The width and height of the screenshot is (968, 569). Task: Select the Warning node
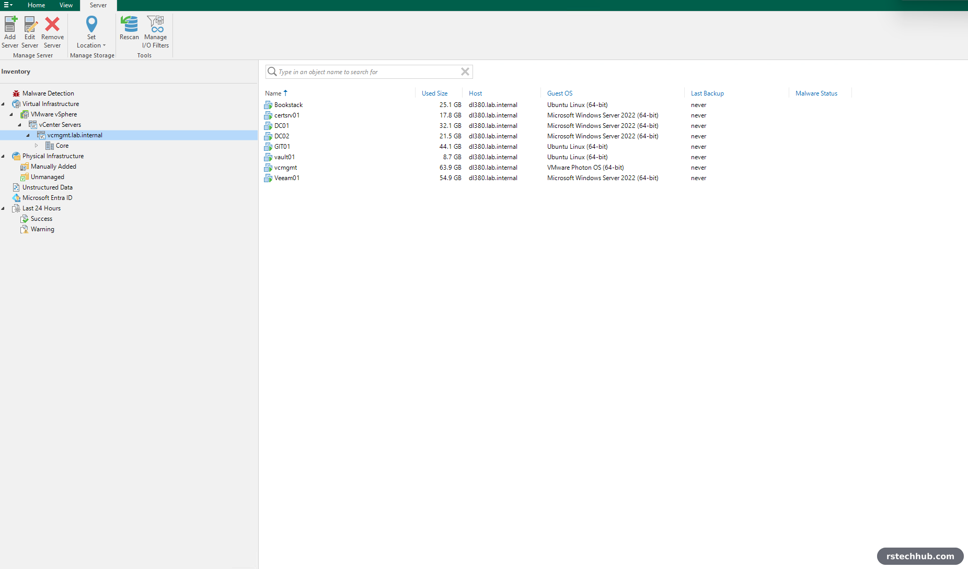tap(42, 229)
